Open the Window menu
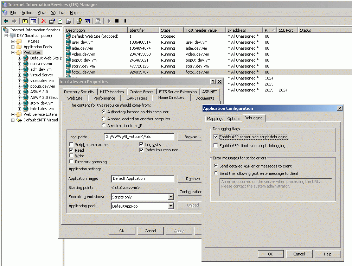The width and height of the screenshot is (352, 266). (x=58, y=13)
